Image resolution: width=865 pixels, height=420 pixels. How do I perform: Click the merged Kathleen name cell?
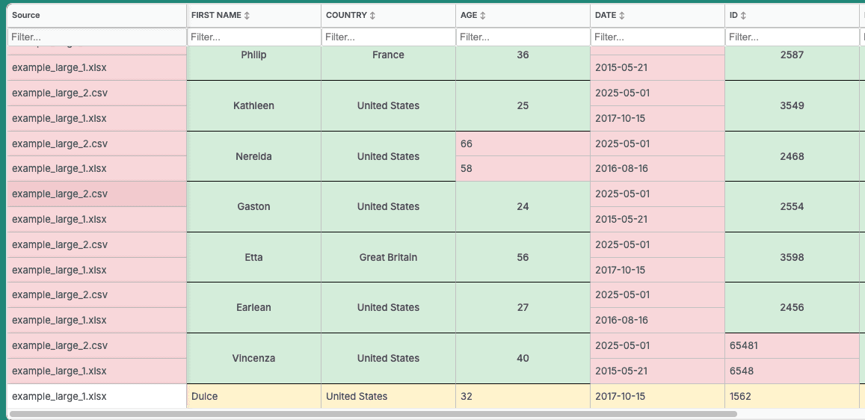pyautogui.click(x=253, y=106)
